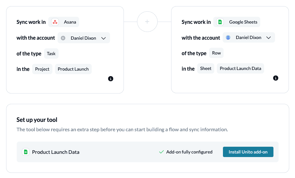Image resolution: width=295 pixels, height=178 pixels.
Task: Open the Google Sheets account dropdown chevron
Action: point(269,38)
